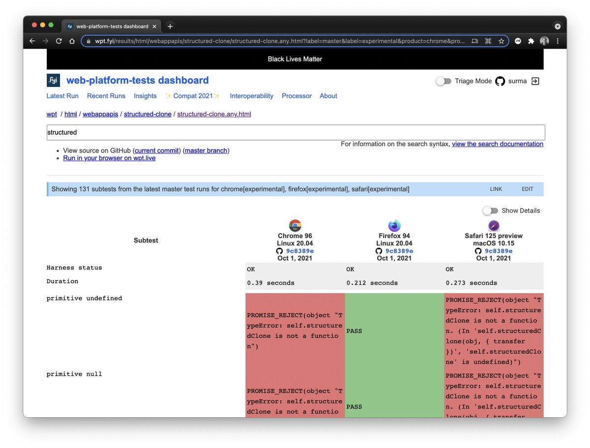This screenshot has width=590, height=448.
Task: Click the browser forward arrow
Action: pyautogui.click(x=46, y=41)
